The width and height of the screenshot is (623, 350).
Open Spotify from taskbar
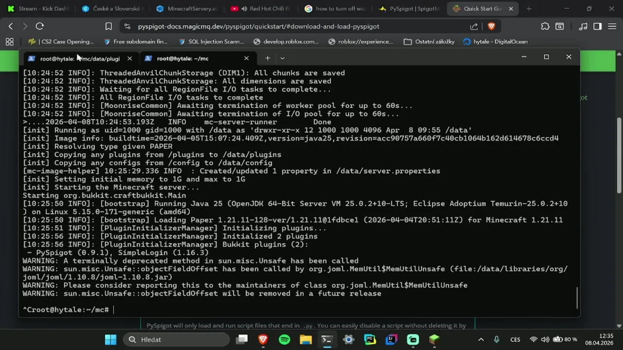[x=285, y=339]
